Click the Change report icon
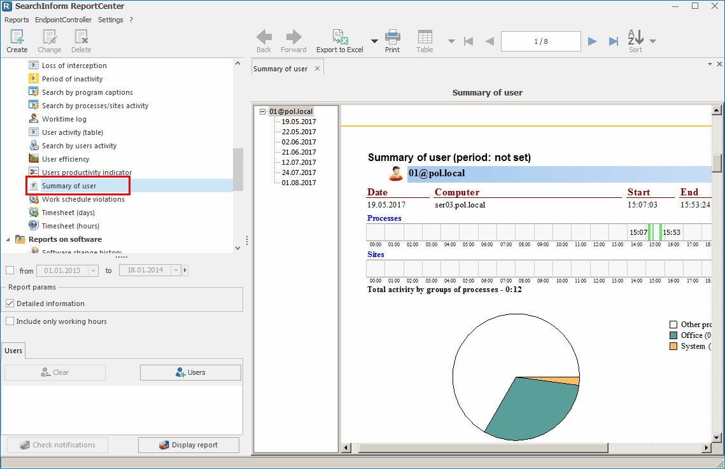 point(50,36)
